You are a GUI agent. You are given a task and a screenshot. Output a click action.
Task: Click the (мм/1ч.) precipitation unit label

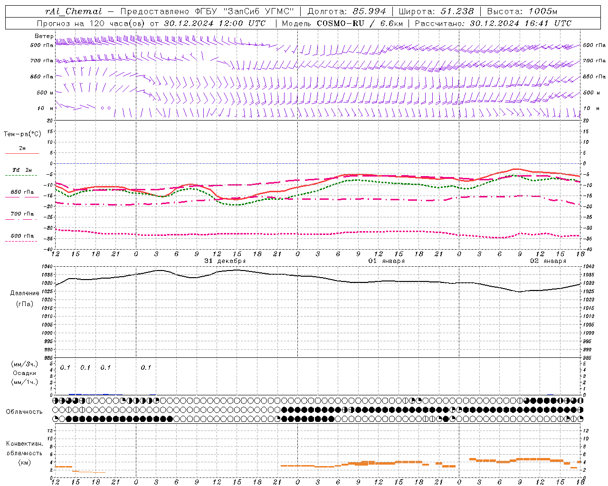click(24, 382)
